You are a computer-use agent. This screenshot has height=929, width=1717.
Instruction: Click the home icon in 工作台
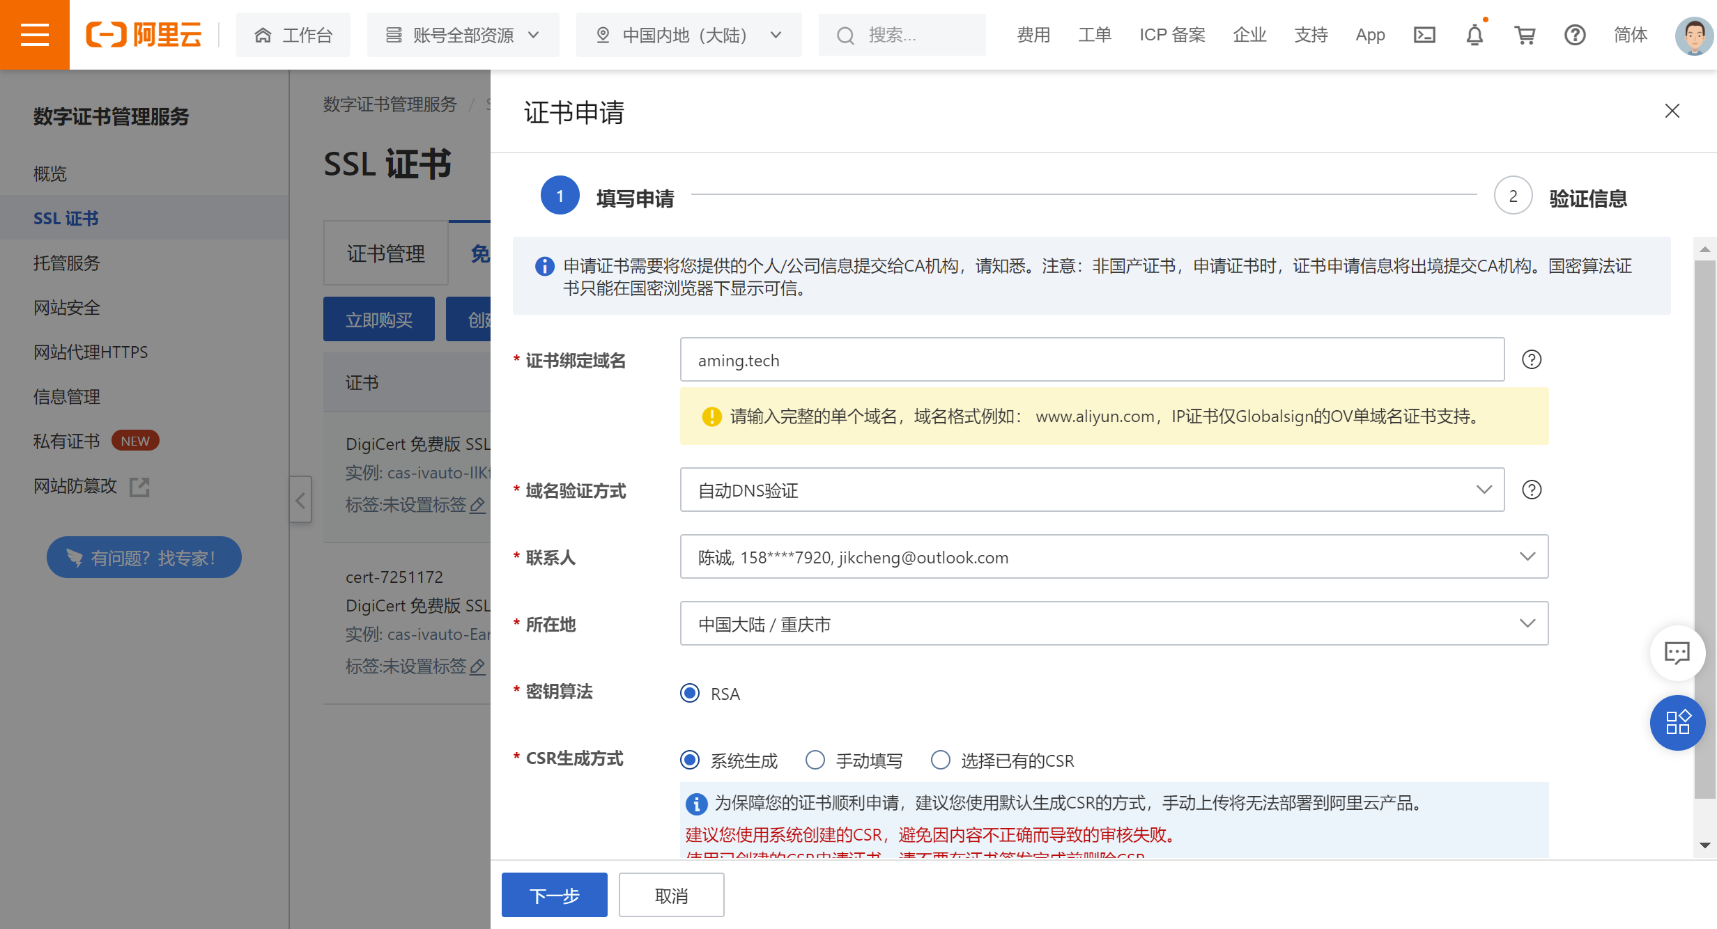[263, 35]
